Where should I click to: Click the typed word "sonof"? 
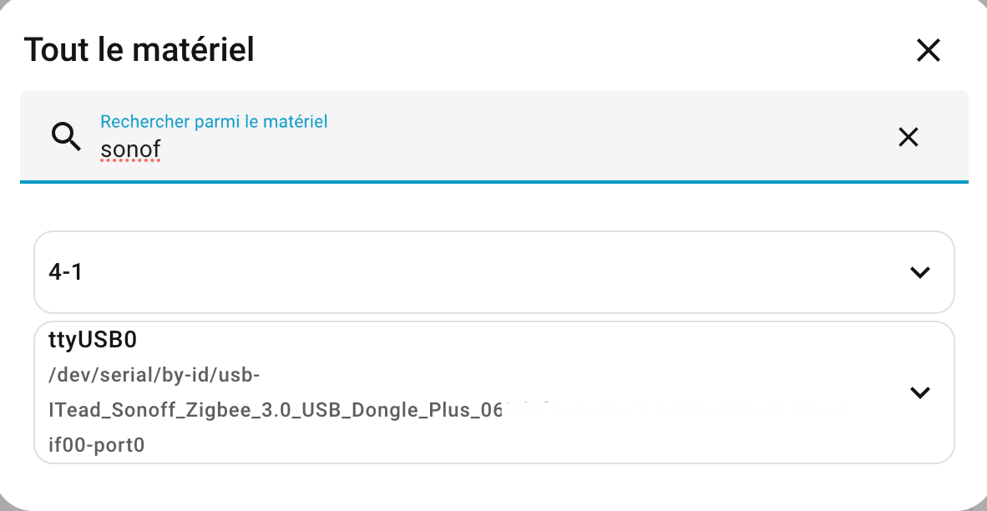click(x=130, y=149)
